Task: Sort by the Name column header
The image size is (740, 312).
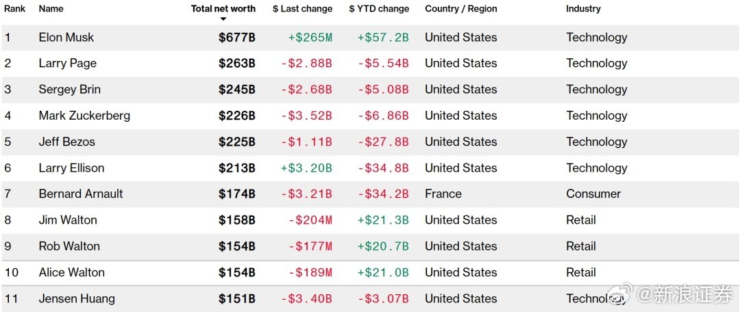Action: (51, 9)
